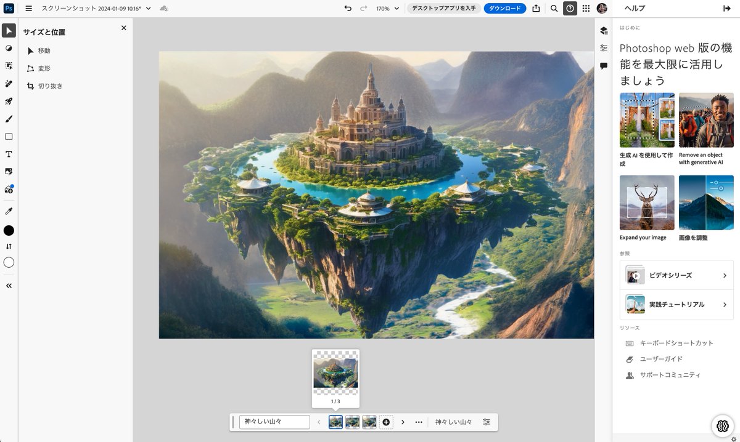The height and width of the screenshot is (442, 740).
Task: Open the Comments panel icon
Action: click(604, 66)
